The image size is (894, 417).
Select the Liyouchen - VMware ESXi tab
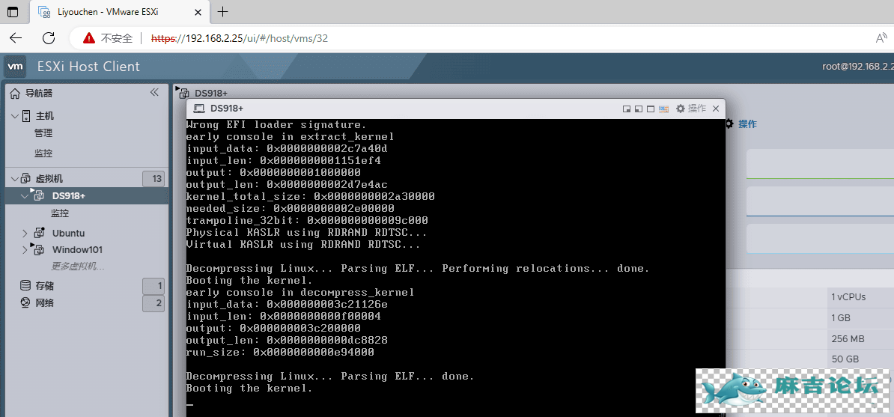(x=118, y=11)
